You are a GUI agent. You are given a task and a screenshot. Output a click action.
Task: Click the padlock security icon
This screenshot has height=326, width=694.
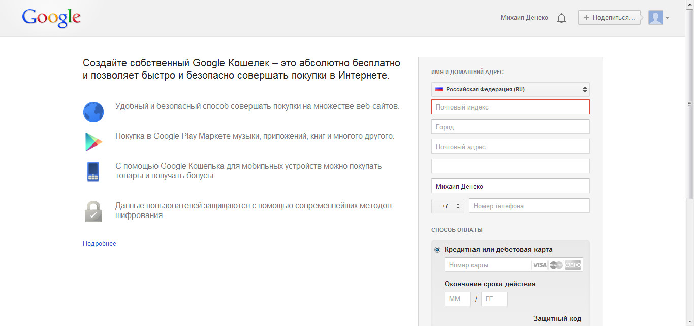tap(93, 211)
